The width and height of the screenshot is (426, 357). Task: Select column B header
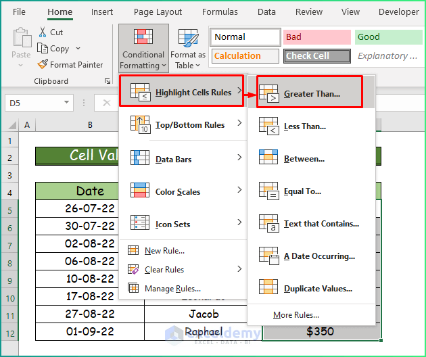[x=90, y=125]
